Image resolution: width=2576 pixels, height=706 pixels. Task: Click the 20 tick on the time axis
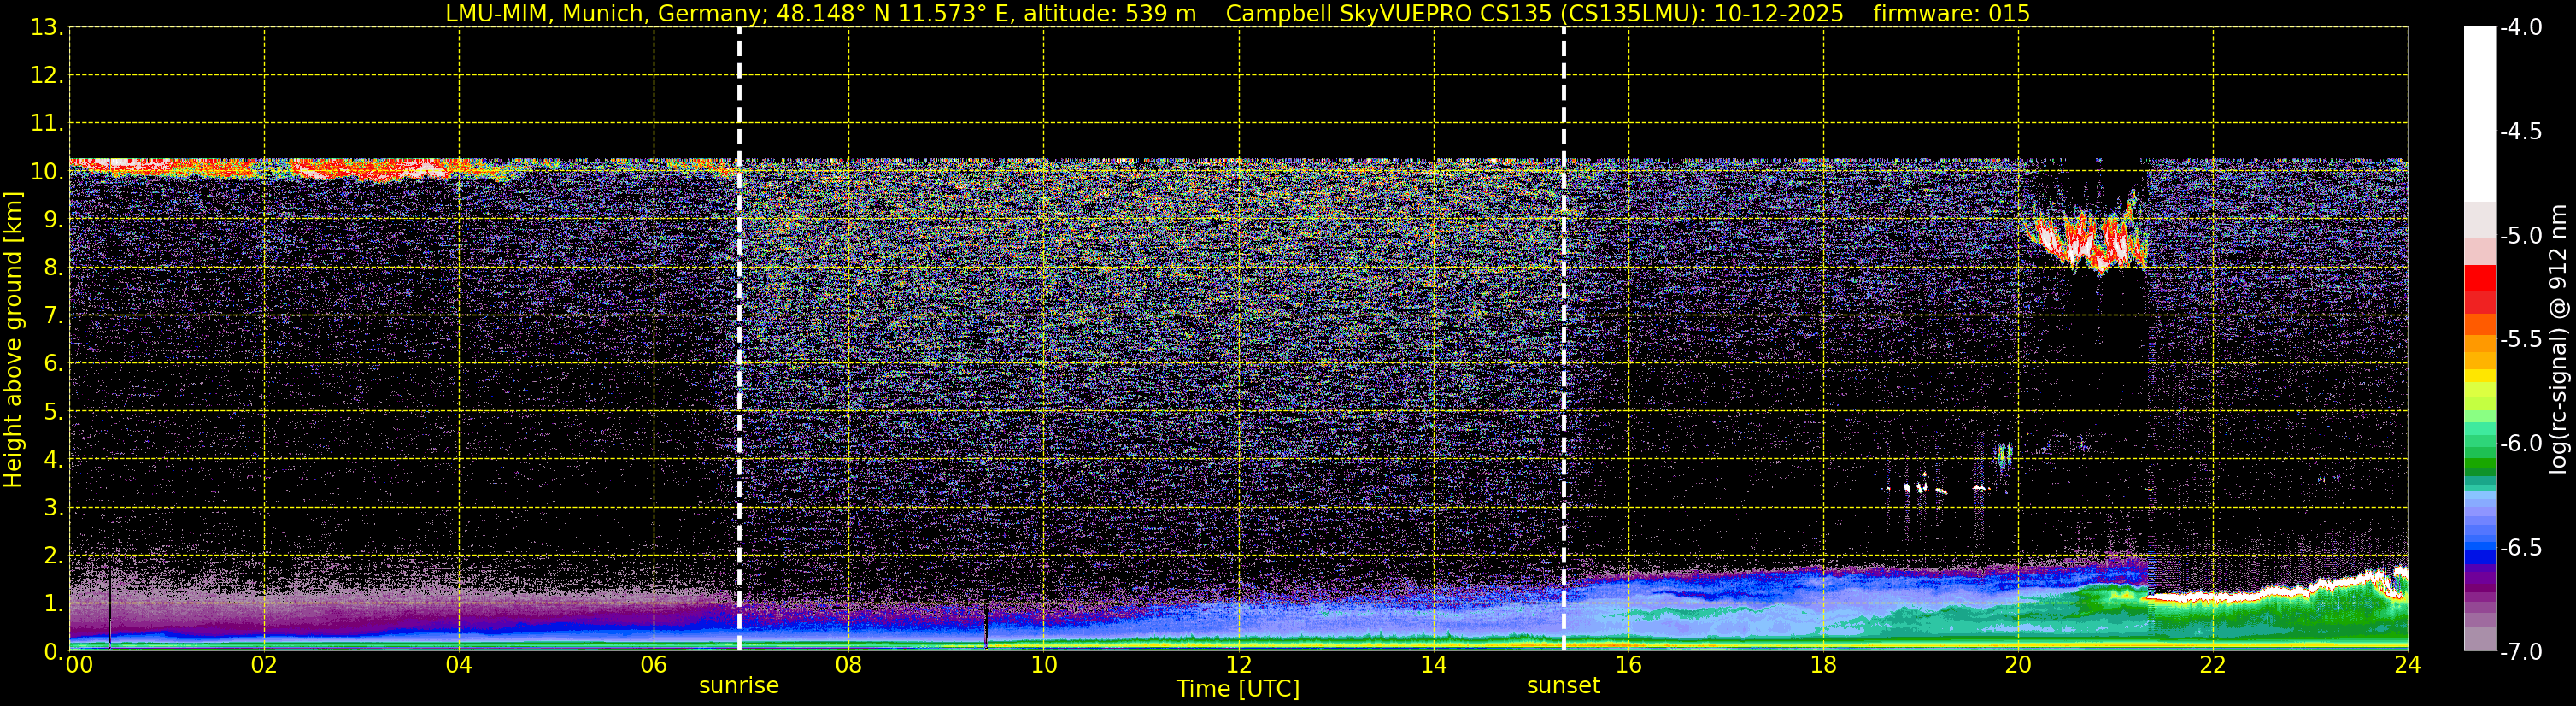[x=2018, y=665]
